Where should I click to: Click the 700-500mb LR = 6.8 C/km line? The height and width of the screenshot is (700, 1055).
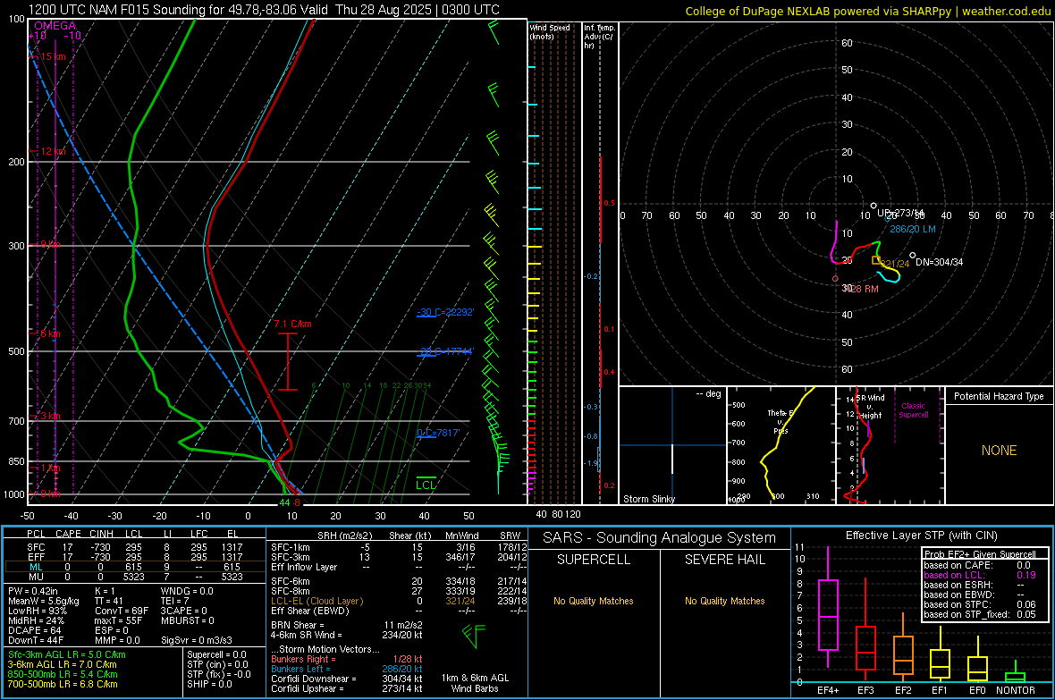(x=63, y=684)
